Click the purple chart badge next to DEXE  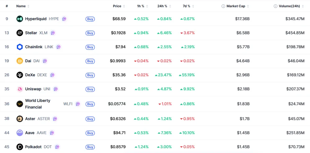point(52,75)
